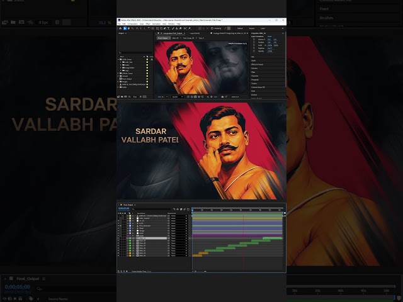The image size is (403, 302).
Task: Click label color swatch of Slide_10 layer
Action: (130, 238)
